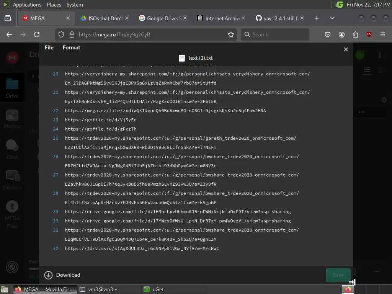Open Firefox View recent browsing icon
Image resolution: width=392 pixels, height=294 pixels.
(x=8, y=18)
